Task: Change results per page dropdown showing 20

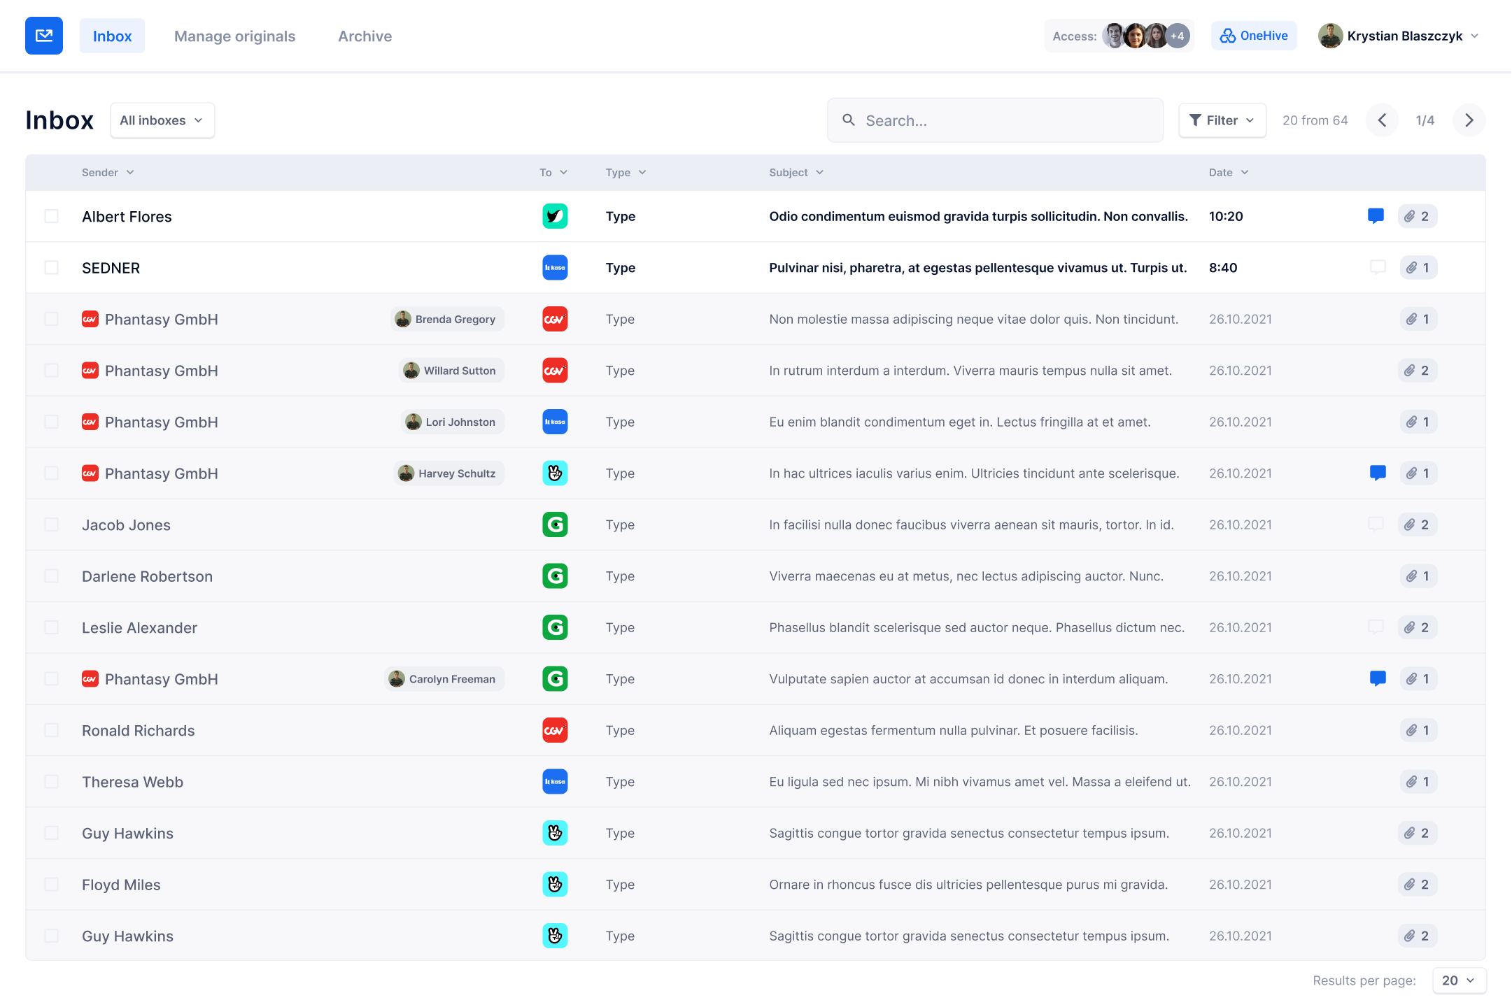Action: (1458, 980)
